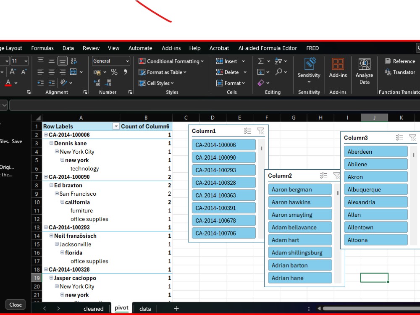Viewport: 420px width, 315px height.
Task: Open the Automate ribbon tab
Action: pyautogui.click(x=140, y=48)
